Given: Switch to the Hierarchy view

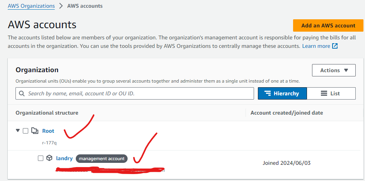Looking at the screenshot, I should (x=282, y=93).
